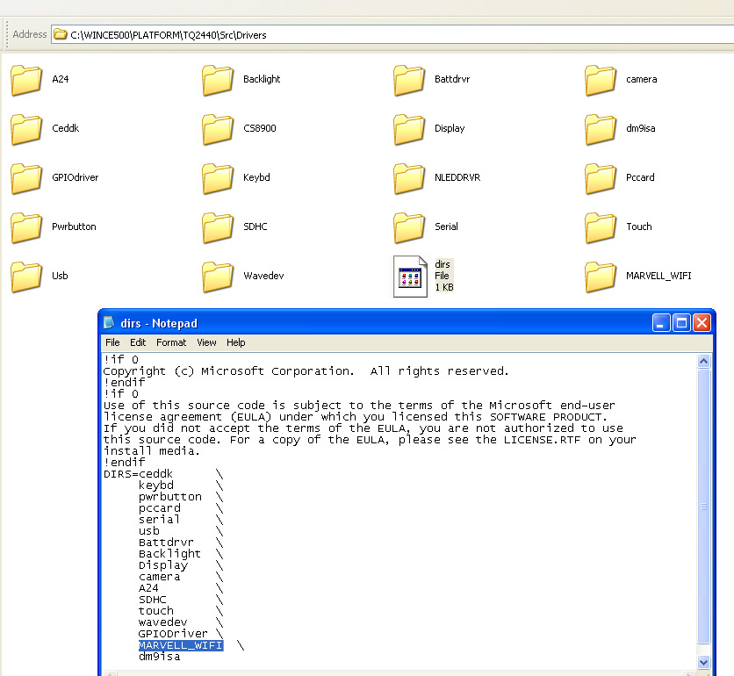Select the 'NLEDDRVR' folder name label
The width and height of the screenshot is (734, 676).
(457, 177)
